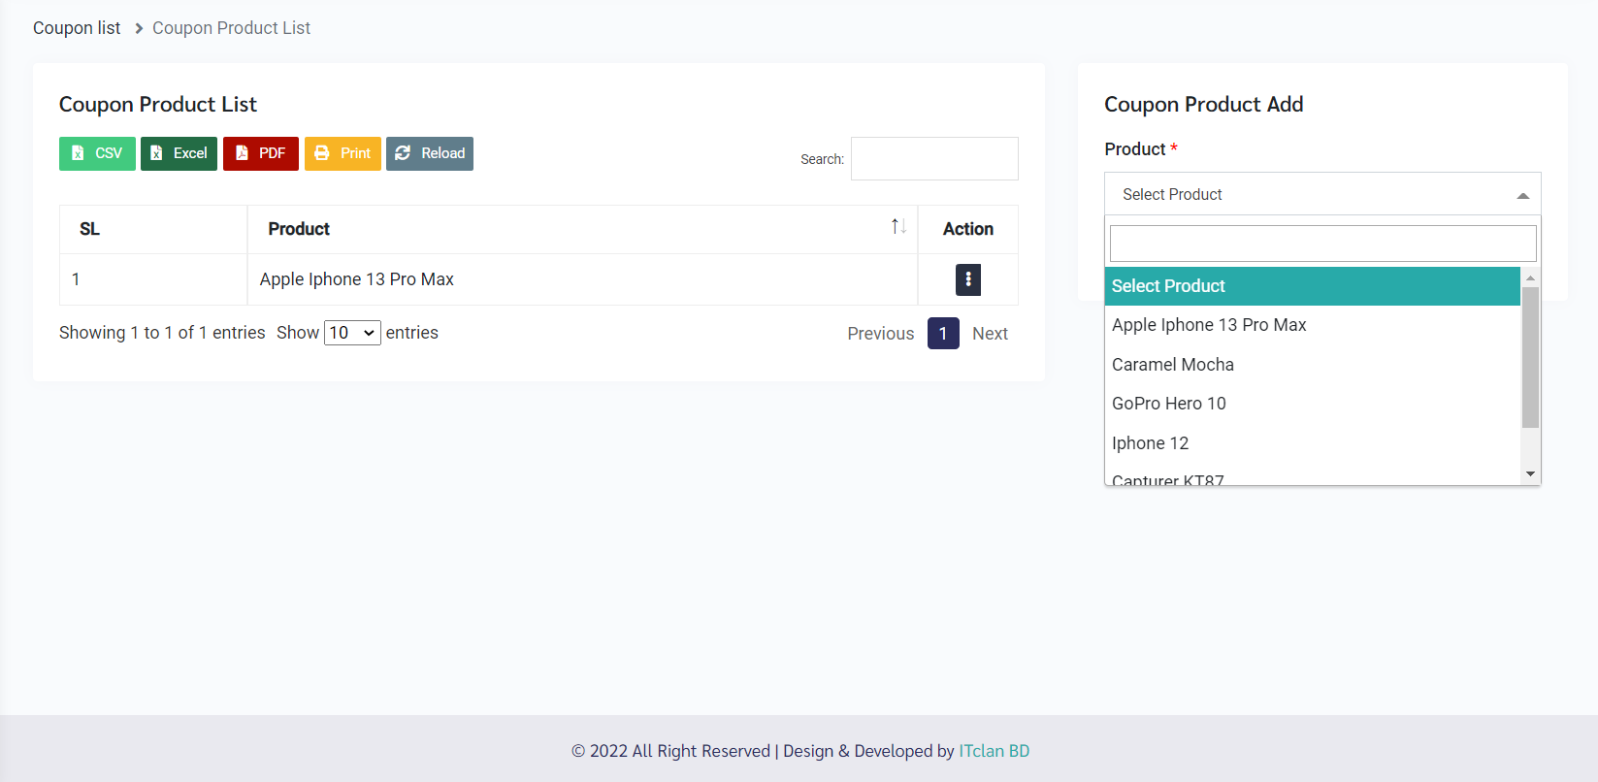This screenshot has width=1598, height=782.
Task: Sort table by Product column arrows
Action: pyautogui.click(x=898, y=227)
